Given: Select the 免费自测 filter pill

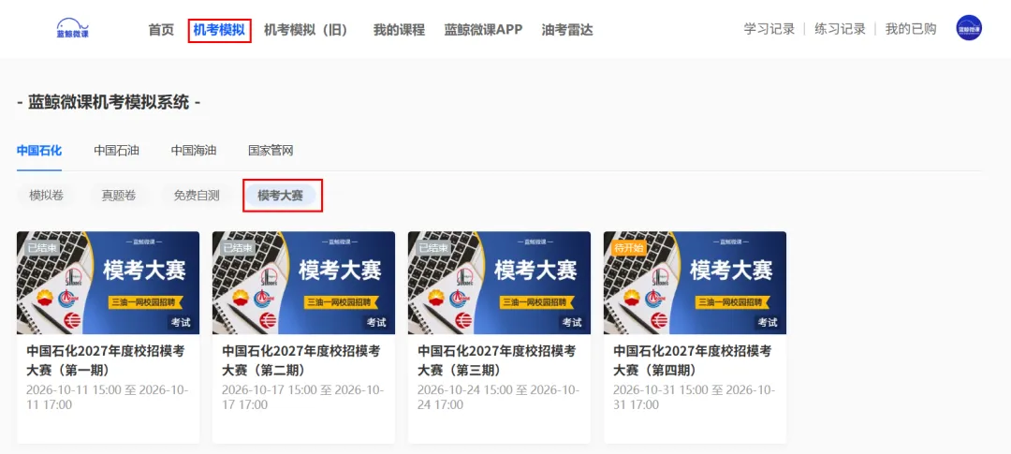Looking at the screenshot, I should [197, 196].
